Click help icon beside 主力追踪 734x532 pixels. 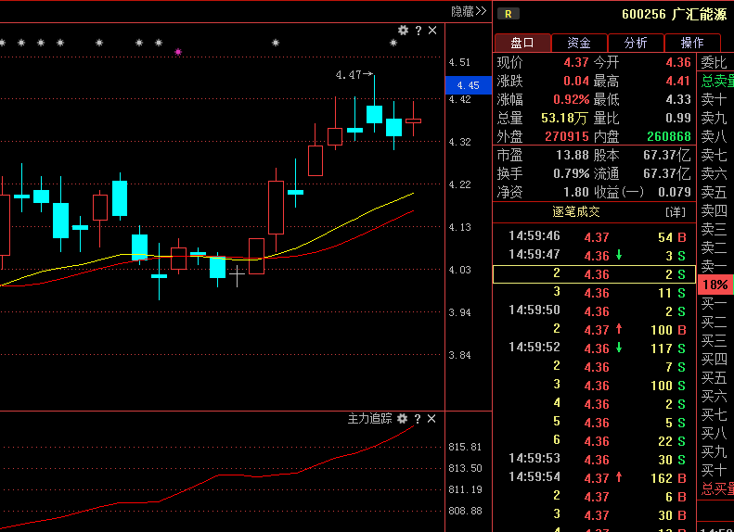[418, 419]
